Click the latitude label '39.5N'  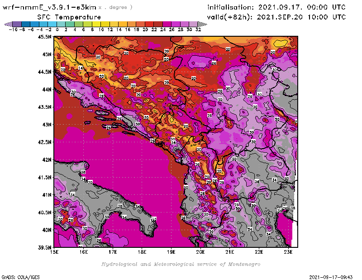44,247
